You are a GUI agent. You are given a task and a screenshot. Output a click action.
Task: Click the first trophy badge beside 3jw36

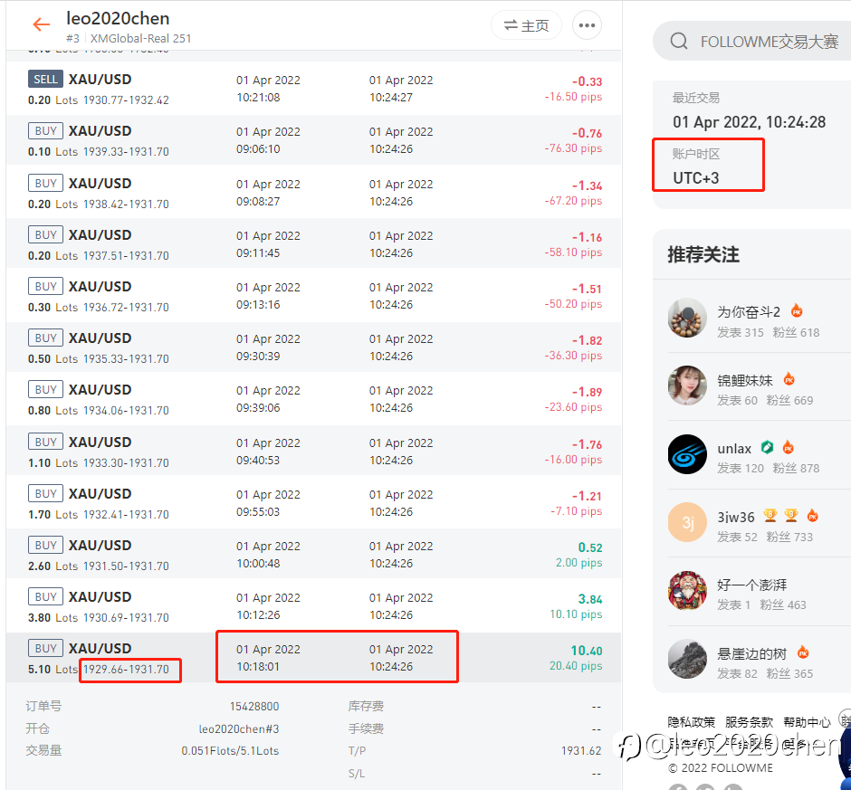[x=770, y=516]
